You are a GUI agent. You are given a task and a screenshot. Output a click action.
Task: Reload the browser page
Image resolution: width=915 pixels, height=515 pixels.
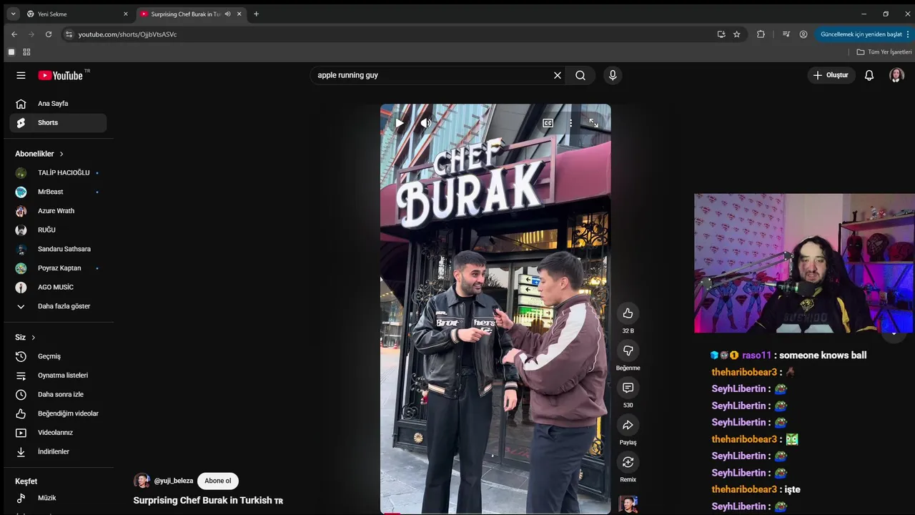(49, 34)
